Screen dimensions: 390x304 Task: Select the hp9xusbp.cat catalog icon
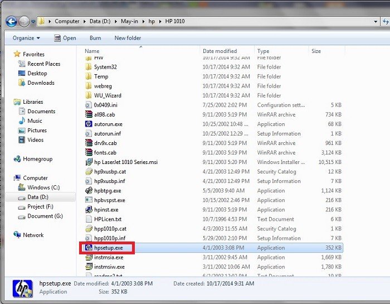(89, 172)
